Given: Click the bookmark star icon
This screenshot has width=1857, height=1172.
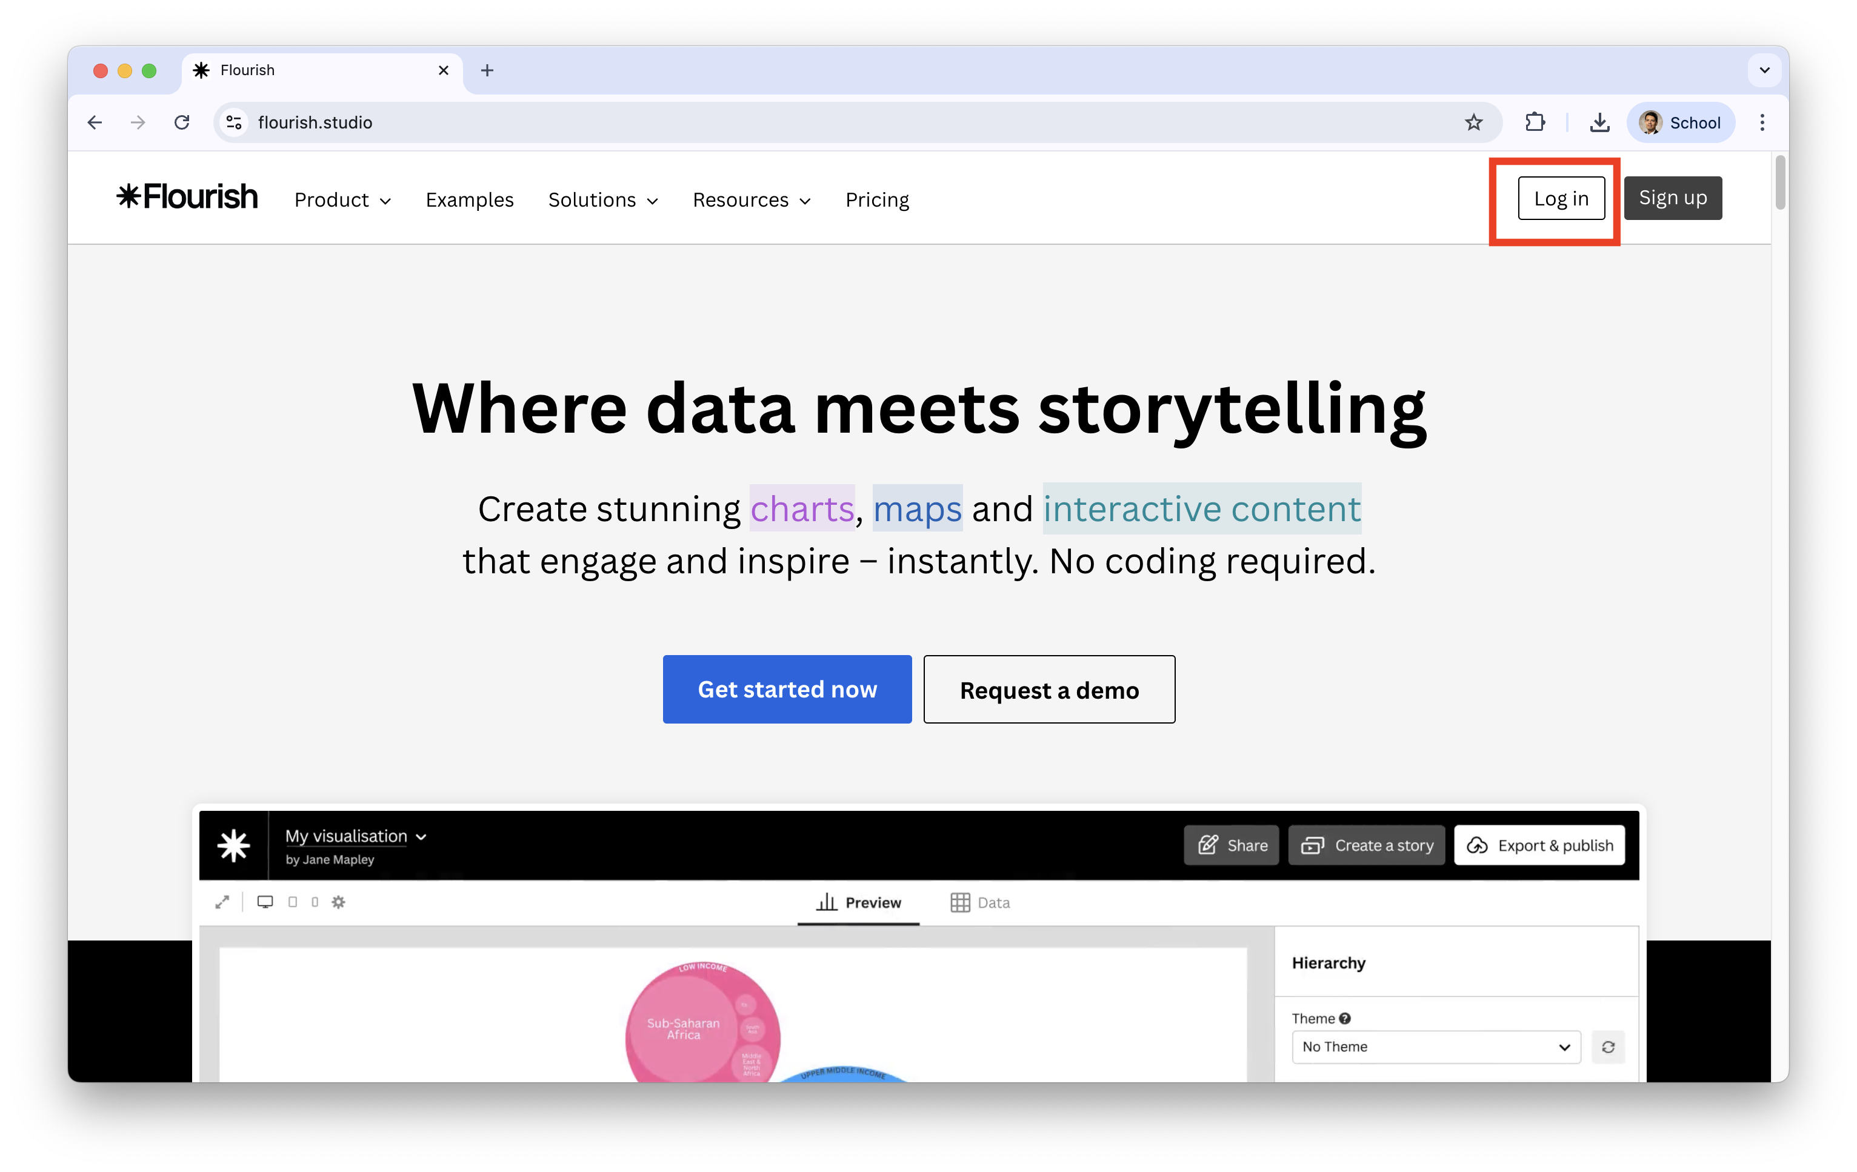Looking at the screenshot, I should [1474, 122].
